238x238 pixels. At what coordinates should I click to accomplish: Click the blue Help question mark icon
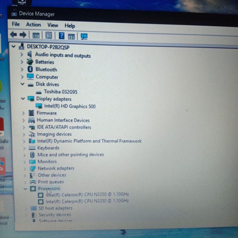62,36
